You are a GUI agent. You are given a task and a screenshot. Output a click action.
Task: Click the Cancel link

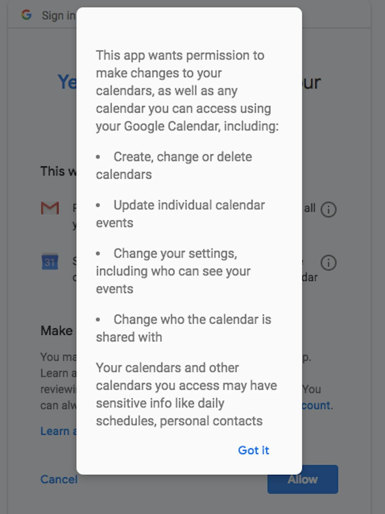[x=58, y=479]
